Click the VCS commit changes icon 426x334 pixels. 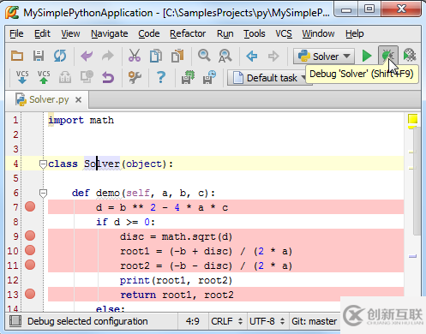click(44, 77)
